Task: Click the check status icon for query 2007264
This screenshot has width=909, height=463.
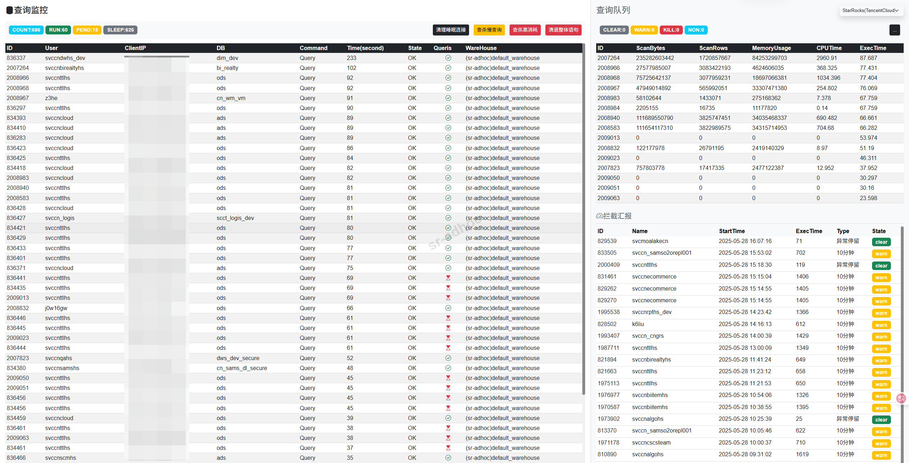Action: (x=448, y=68)
